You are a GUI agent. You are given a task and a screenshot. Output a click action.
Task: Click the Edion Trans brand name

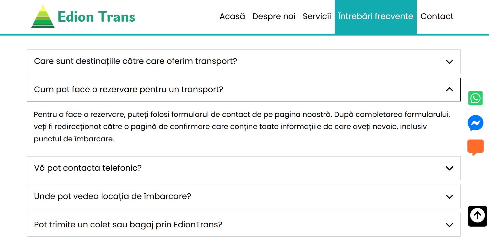(96, 17)
